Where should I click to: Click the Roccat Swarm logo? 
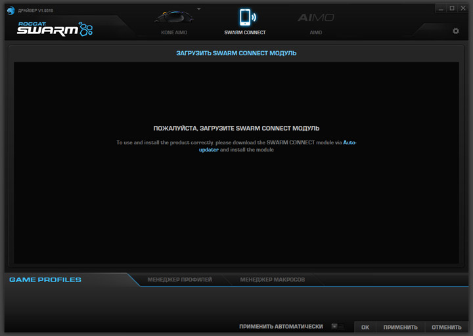(x=55, y=29)
